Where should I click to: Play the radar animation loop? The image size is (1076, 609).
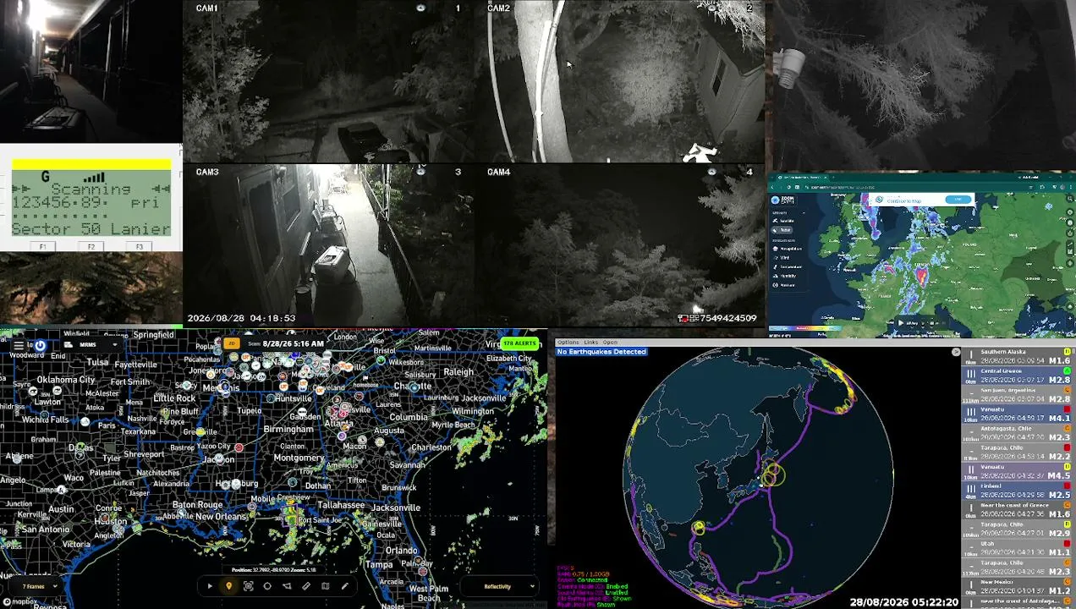(210, 586)
